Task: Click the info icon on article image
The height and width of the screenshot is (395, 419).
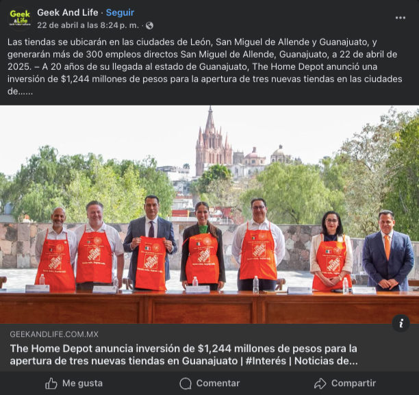Action: coord(401,323)
